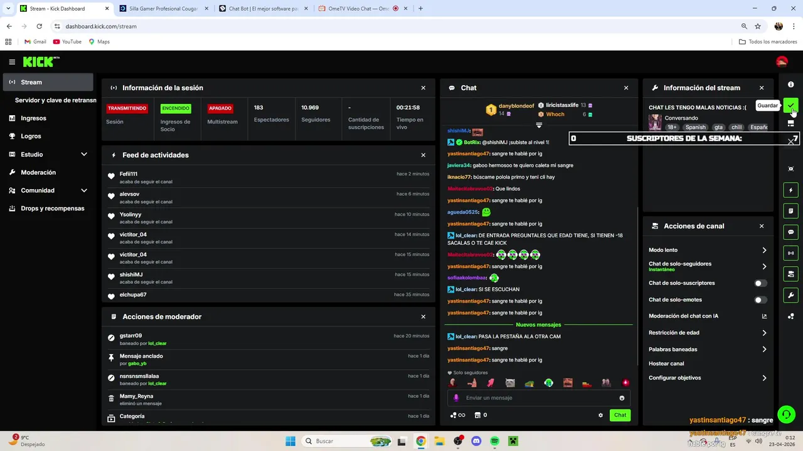Close the Acciones de canal panel
The width and height of the screenshot is (803, 451).
(x=762, y=226)
